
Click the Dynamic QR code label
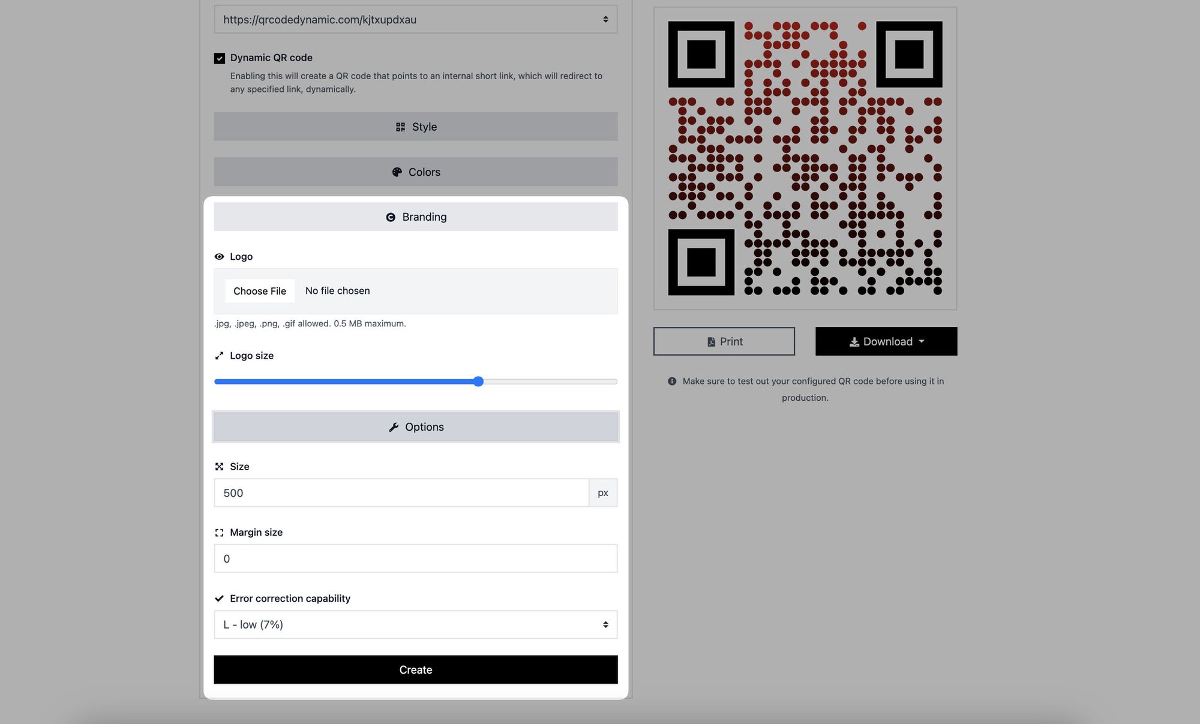pyautogui.click(x=271, y=58)
